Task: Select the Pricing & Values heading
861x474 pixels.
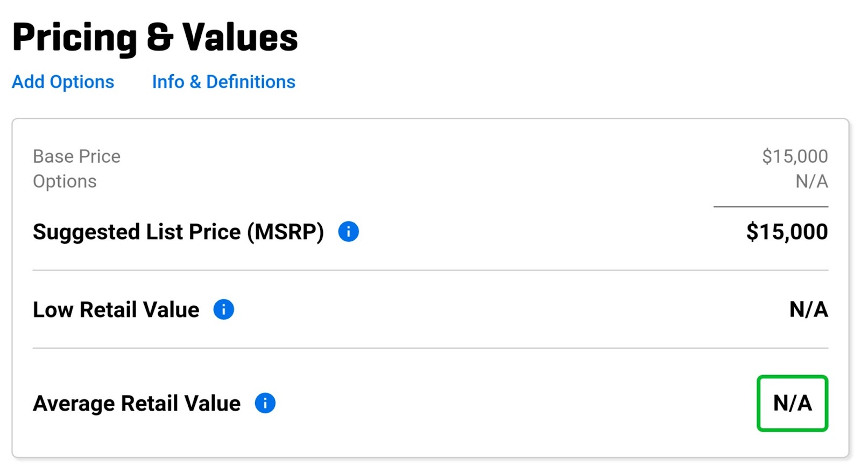Action: (155, 38)
